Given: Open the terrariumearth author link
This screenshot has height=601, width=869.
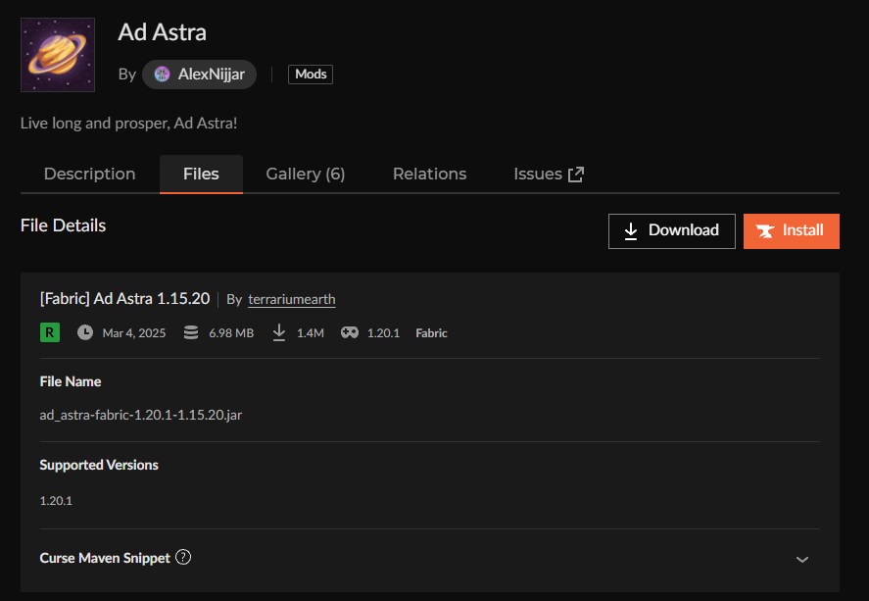Looking at the screenshot, I should [x=294, y=298].
